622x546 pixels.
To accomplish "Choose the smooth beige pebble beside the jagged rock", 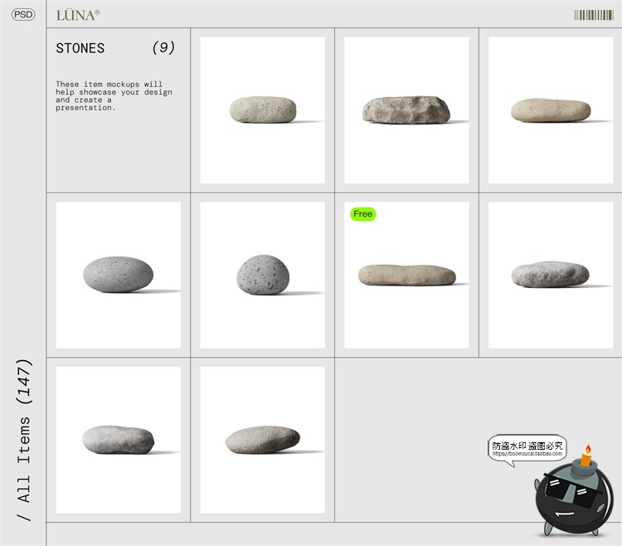I will (x=551, y=110).
